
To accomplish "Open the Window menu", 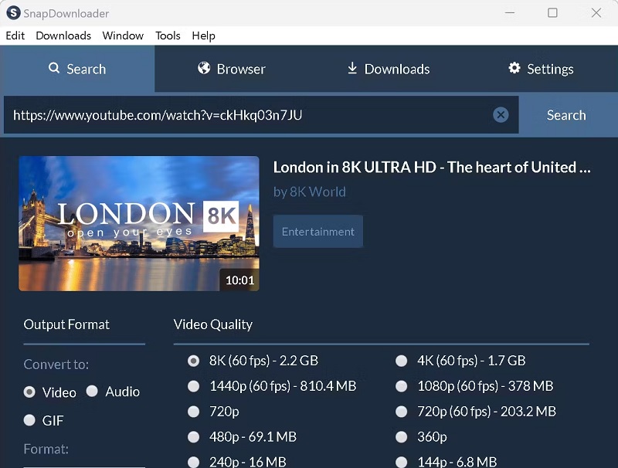I will pos(123,36).
